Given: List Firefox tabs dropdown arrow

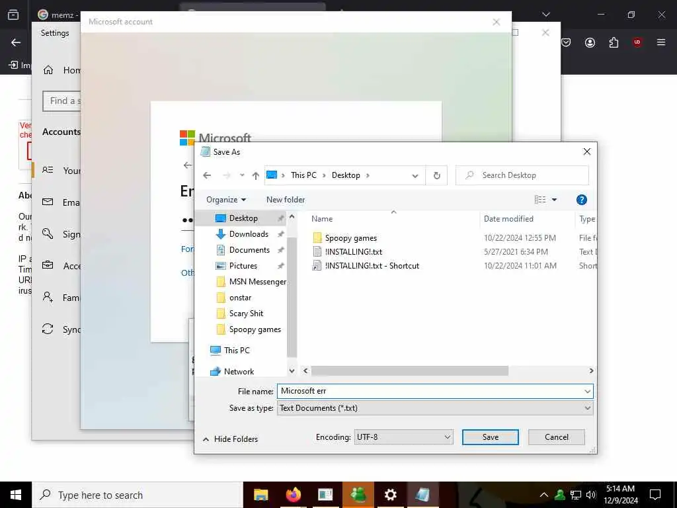Looking at the screenshot, I should point(545,15).
